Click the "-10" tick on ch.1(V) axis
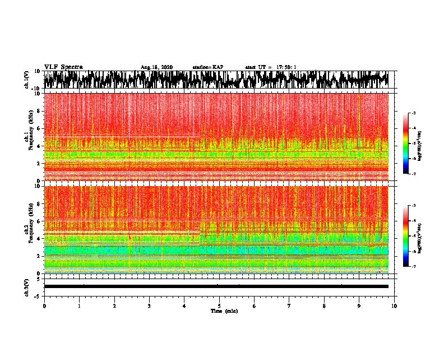The height and width of the screenshot is (343, 444). pyautogui.click(x=36, y=89)
